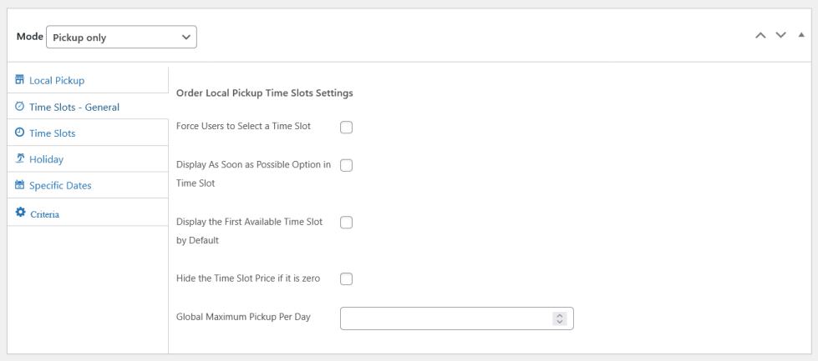The height and width of the screenshot is (361, 818).
Task: Enable Force Users to Select a Time Slot
Action: click(347, 128)
